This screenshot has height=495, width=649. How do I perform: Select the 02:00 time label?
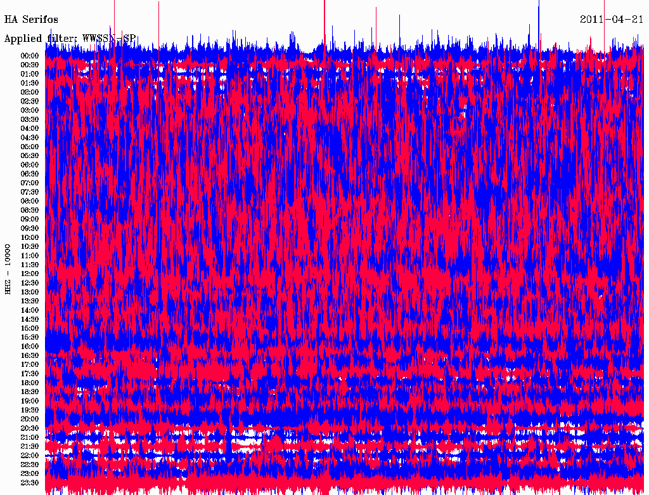tap(30, 93)
